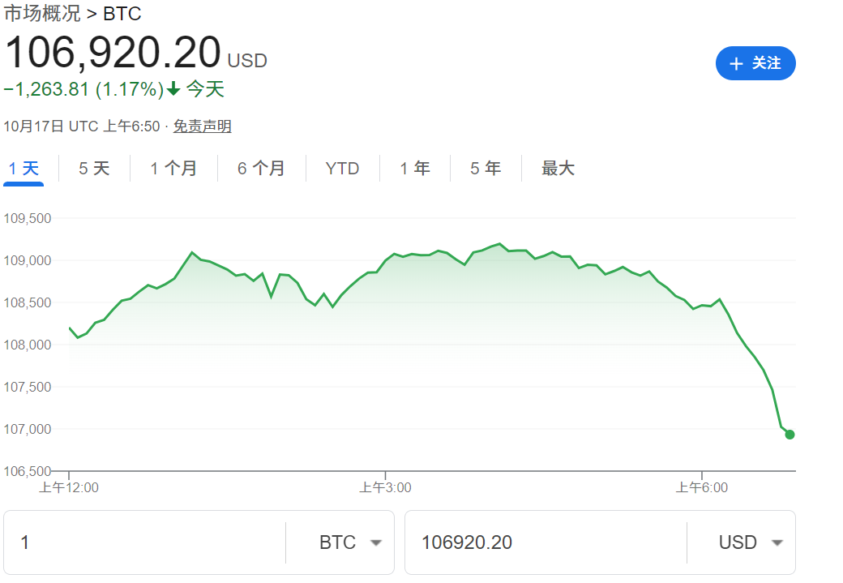
Task: Open the BTC currency selector
Action: (x=339, y=542)
